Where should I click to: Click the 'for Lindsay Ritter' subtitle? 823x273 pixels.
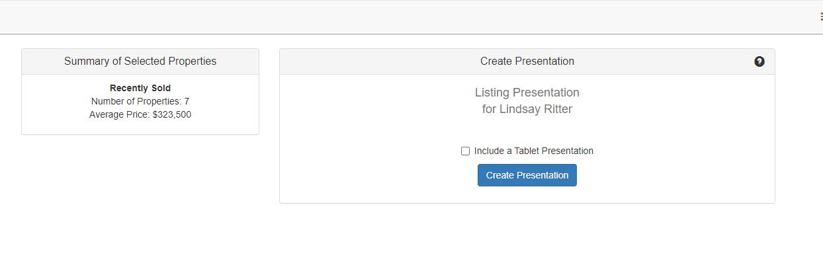(527, 109)
